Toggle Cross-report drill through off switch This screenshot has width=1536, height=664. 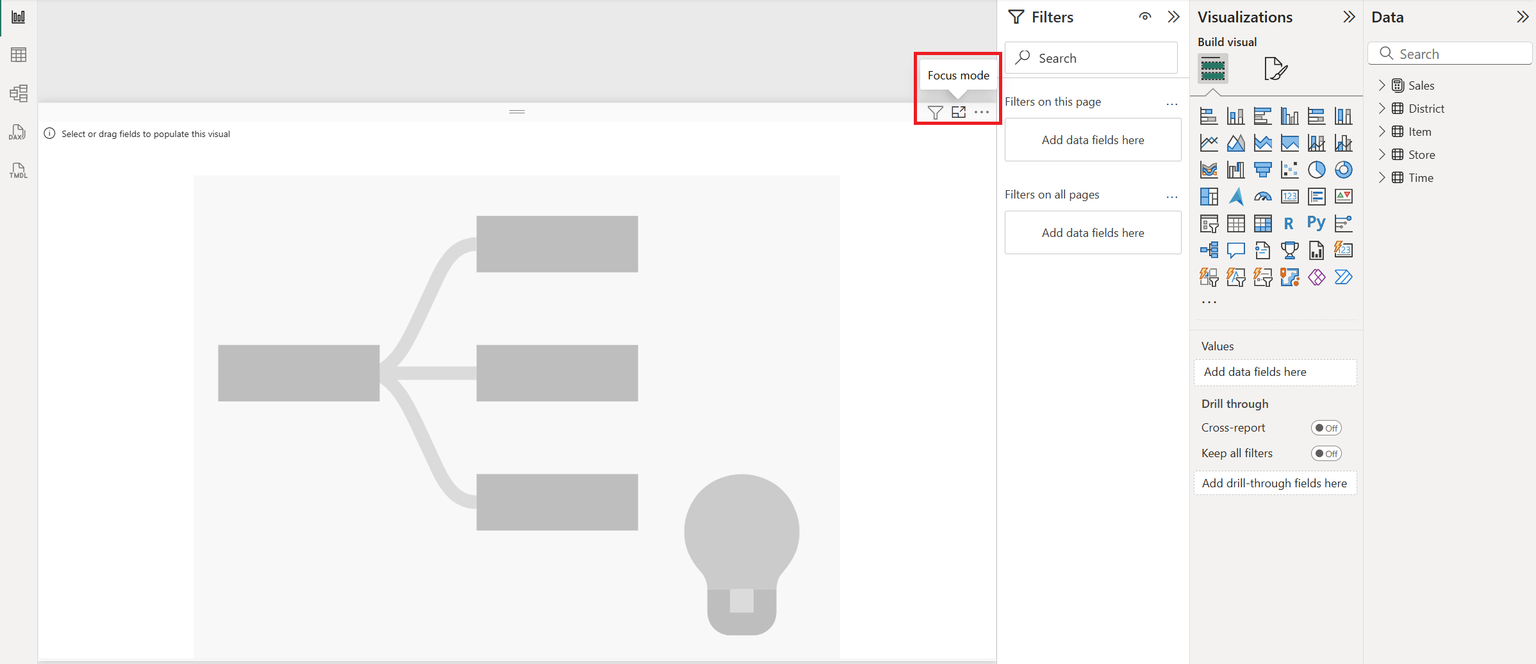1326,428
